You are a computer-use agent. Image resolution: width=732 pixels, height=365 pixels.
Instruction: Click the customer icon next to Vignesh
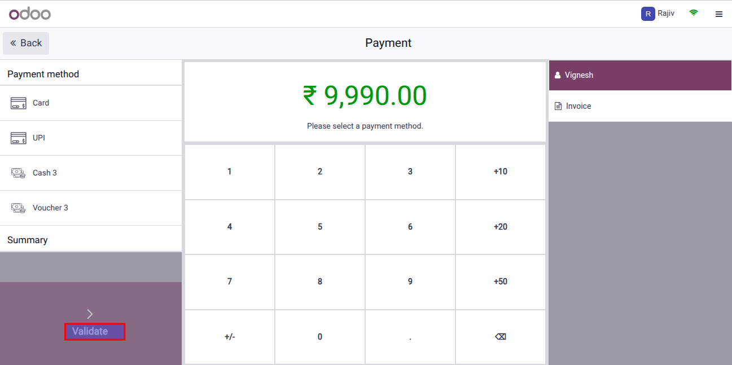(x=558, y=74)
